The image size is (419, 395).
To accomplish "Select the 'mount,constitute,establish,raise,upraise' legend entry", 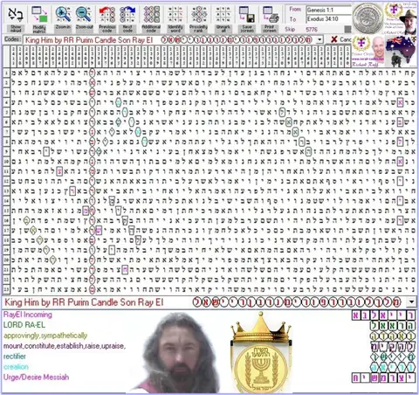I will click(x=65, y=346).
